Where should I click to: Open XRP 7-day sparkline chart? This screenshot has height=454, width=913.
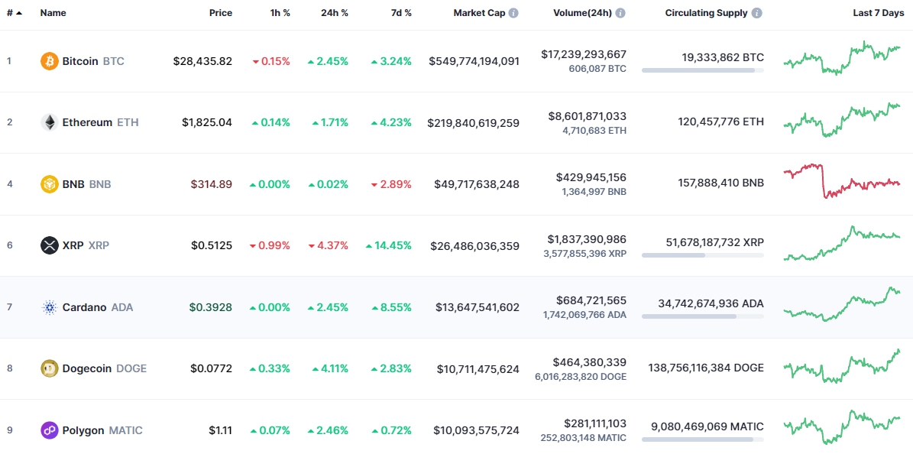point(842,243)
